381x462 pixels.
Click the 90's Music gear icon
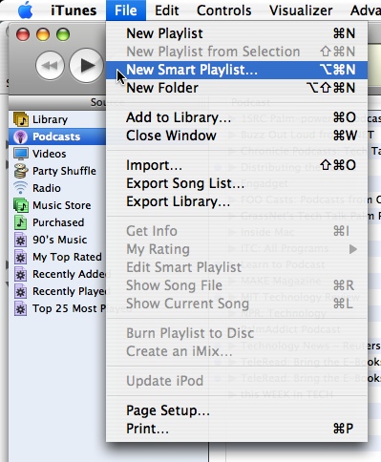[21, 240]
